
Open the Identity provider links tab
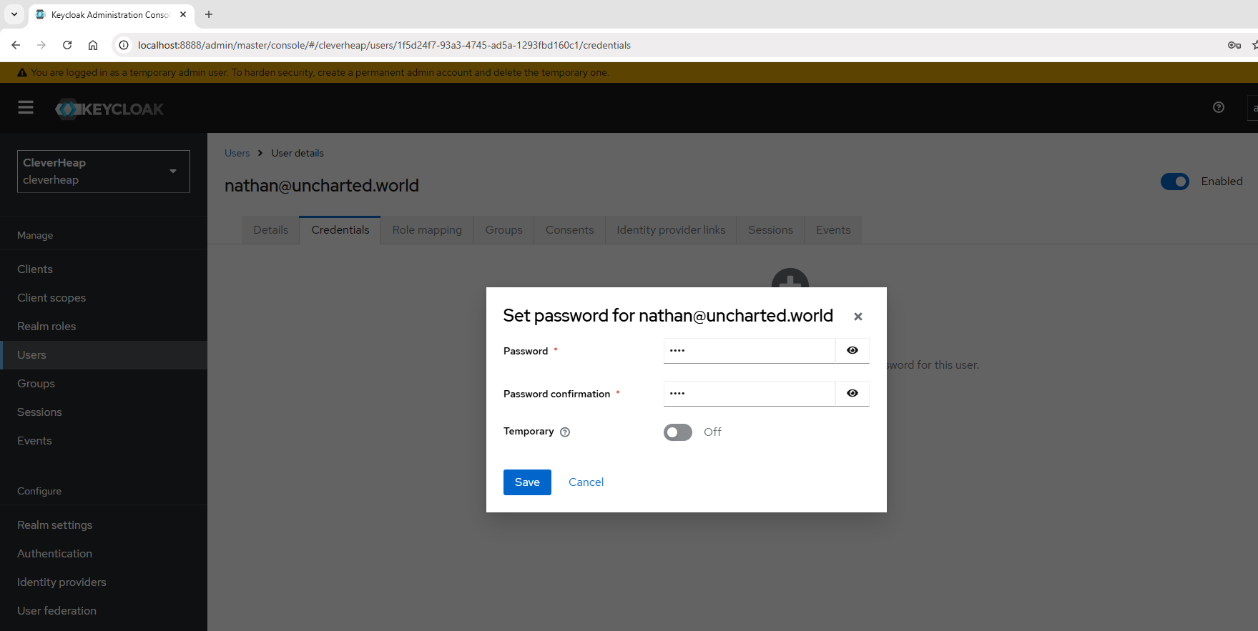point(671,230)
